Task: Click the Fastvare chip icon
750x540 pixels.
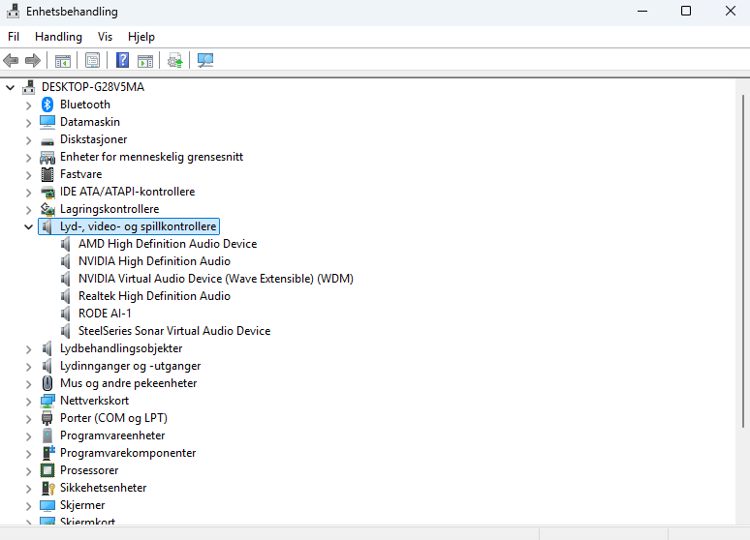Action: [47, 174]
